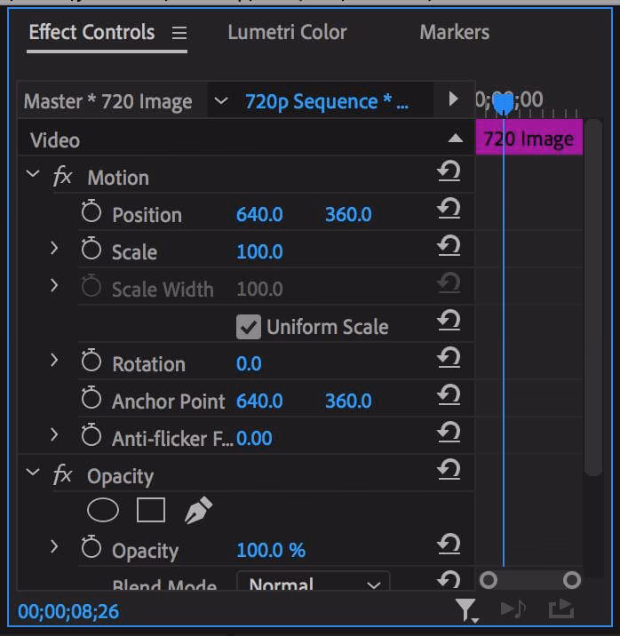Open the Effect Controls panel menu icon
The height and width of the screenshot is (636, 620).
179,33
